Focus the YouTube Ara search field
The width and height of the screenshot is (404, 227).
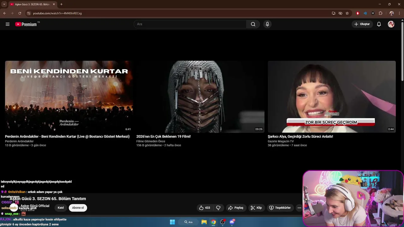[x=190, y=24]
